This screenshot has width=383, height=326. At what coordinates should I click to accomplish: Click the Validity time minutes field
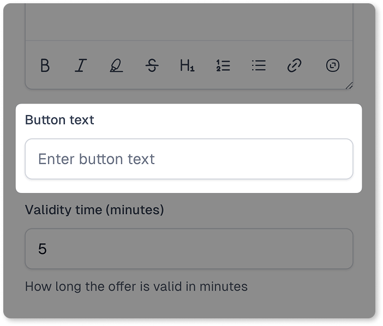pyautogui.click(x=189, y=249)
